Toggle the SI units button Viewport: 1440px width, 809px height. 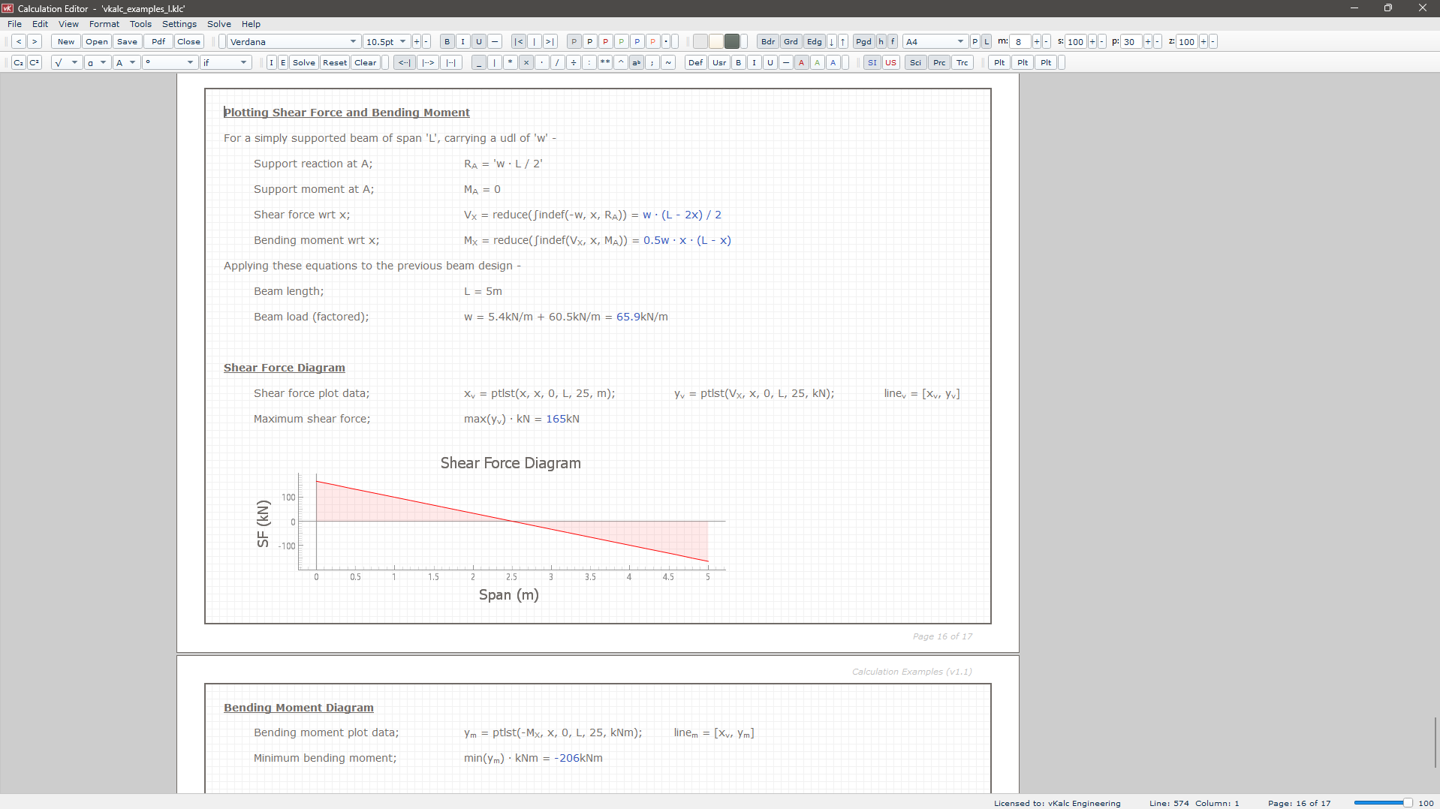coord(872,63)
